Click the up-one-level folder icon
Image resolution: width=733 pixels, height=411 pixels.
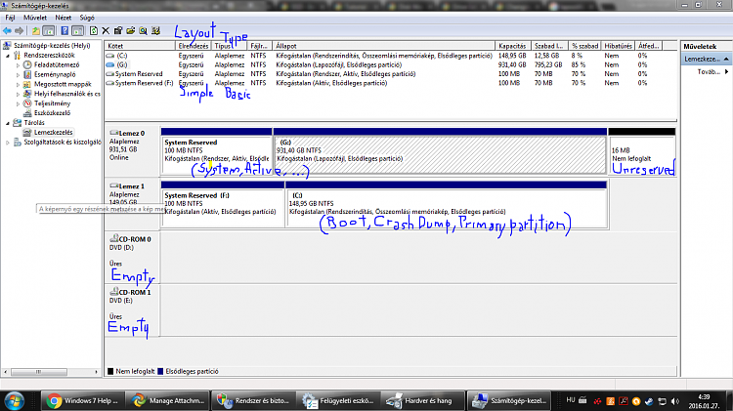coord(35,31)
